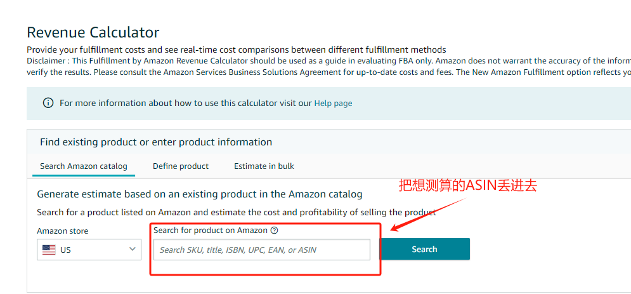Image resolution: width=631 pixels, height=294 pixels.
Task: Focus the SKU, title, ISBN search field
Action: (x=262, y=250)
